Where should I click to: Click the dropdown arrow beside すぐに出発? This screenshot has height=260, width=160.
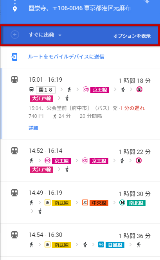[x=60, y=35]
